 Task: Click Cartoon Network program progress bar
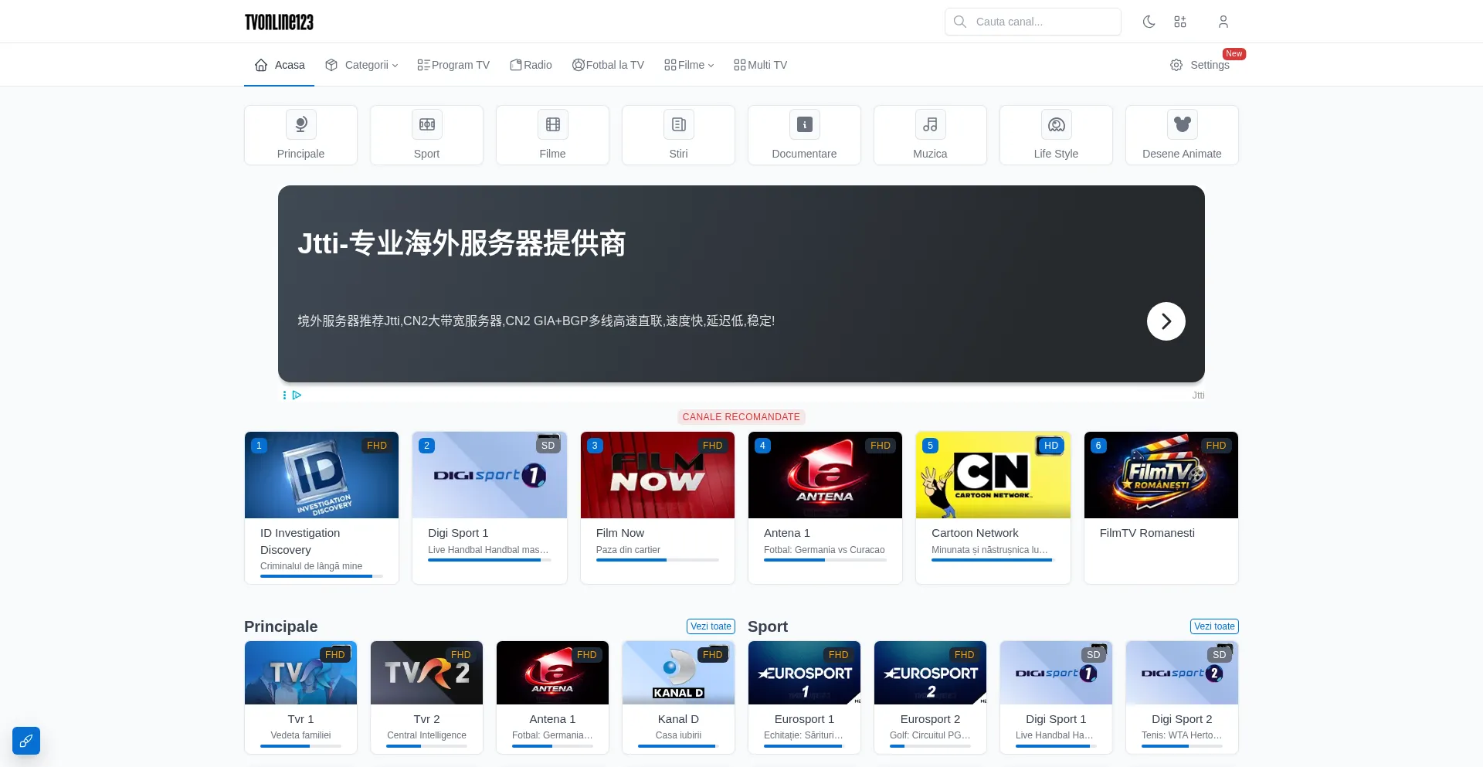pos(993,560)
